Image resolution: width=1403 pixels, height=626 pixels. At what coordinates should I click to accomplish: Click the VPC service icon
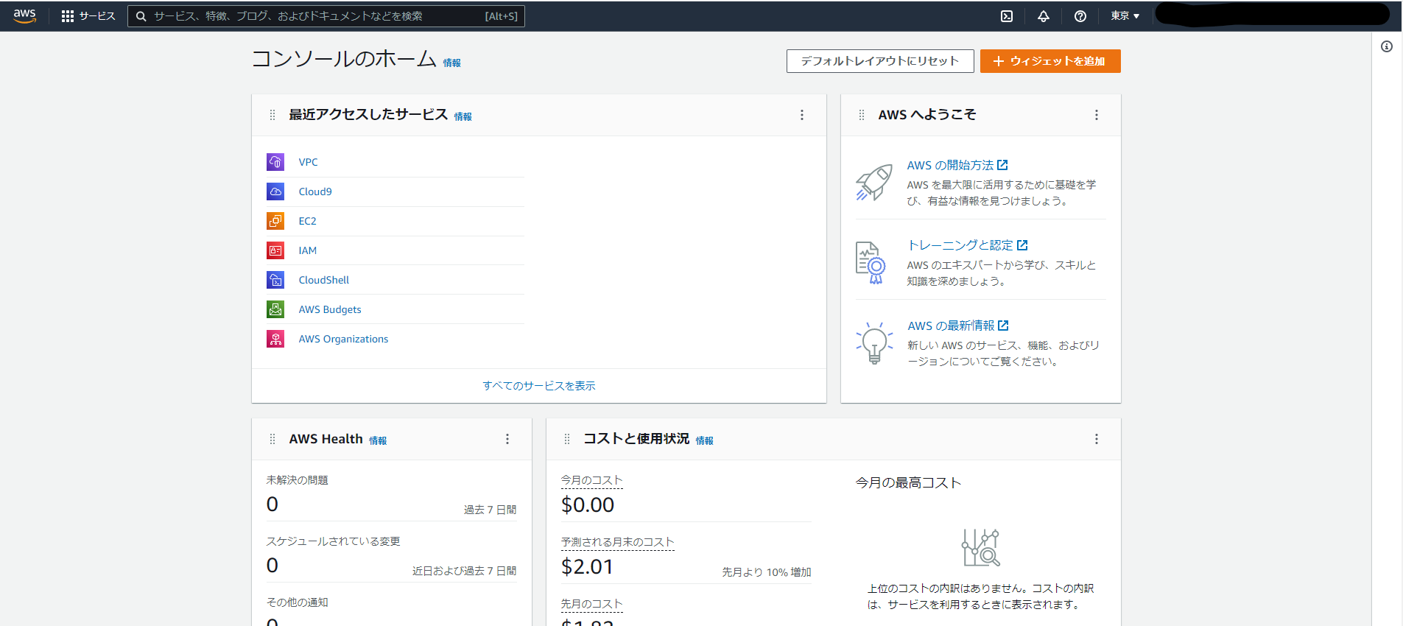pos(275,162)
